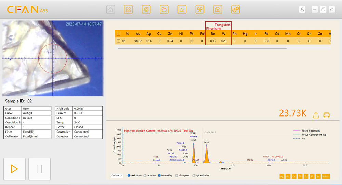Click the Ni element button under spectrum
This screenshot has width=342, height=185.
click(x=300, y=176)
